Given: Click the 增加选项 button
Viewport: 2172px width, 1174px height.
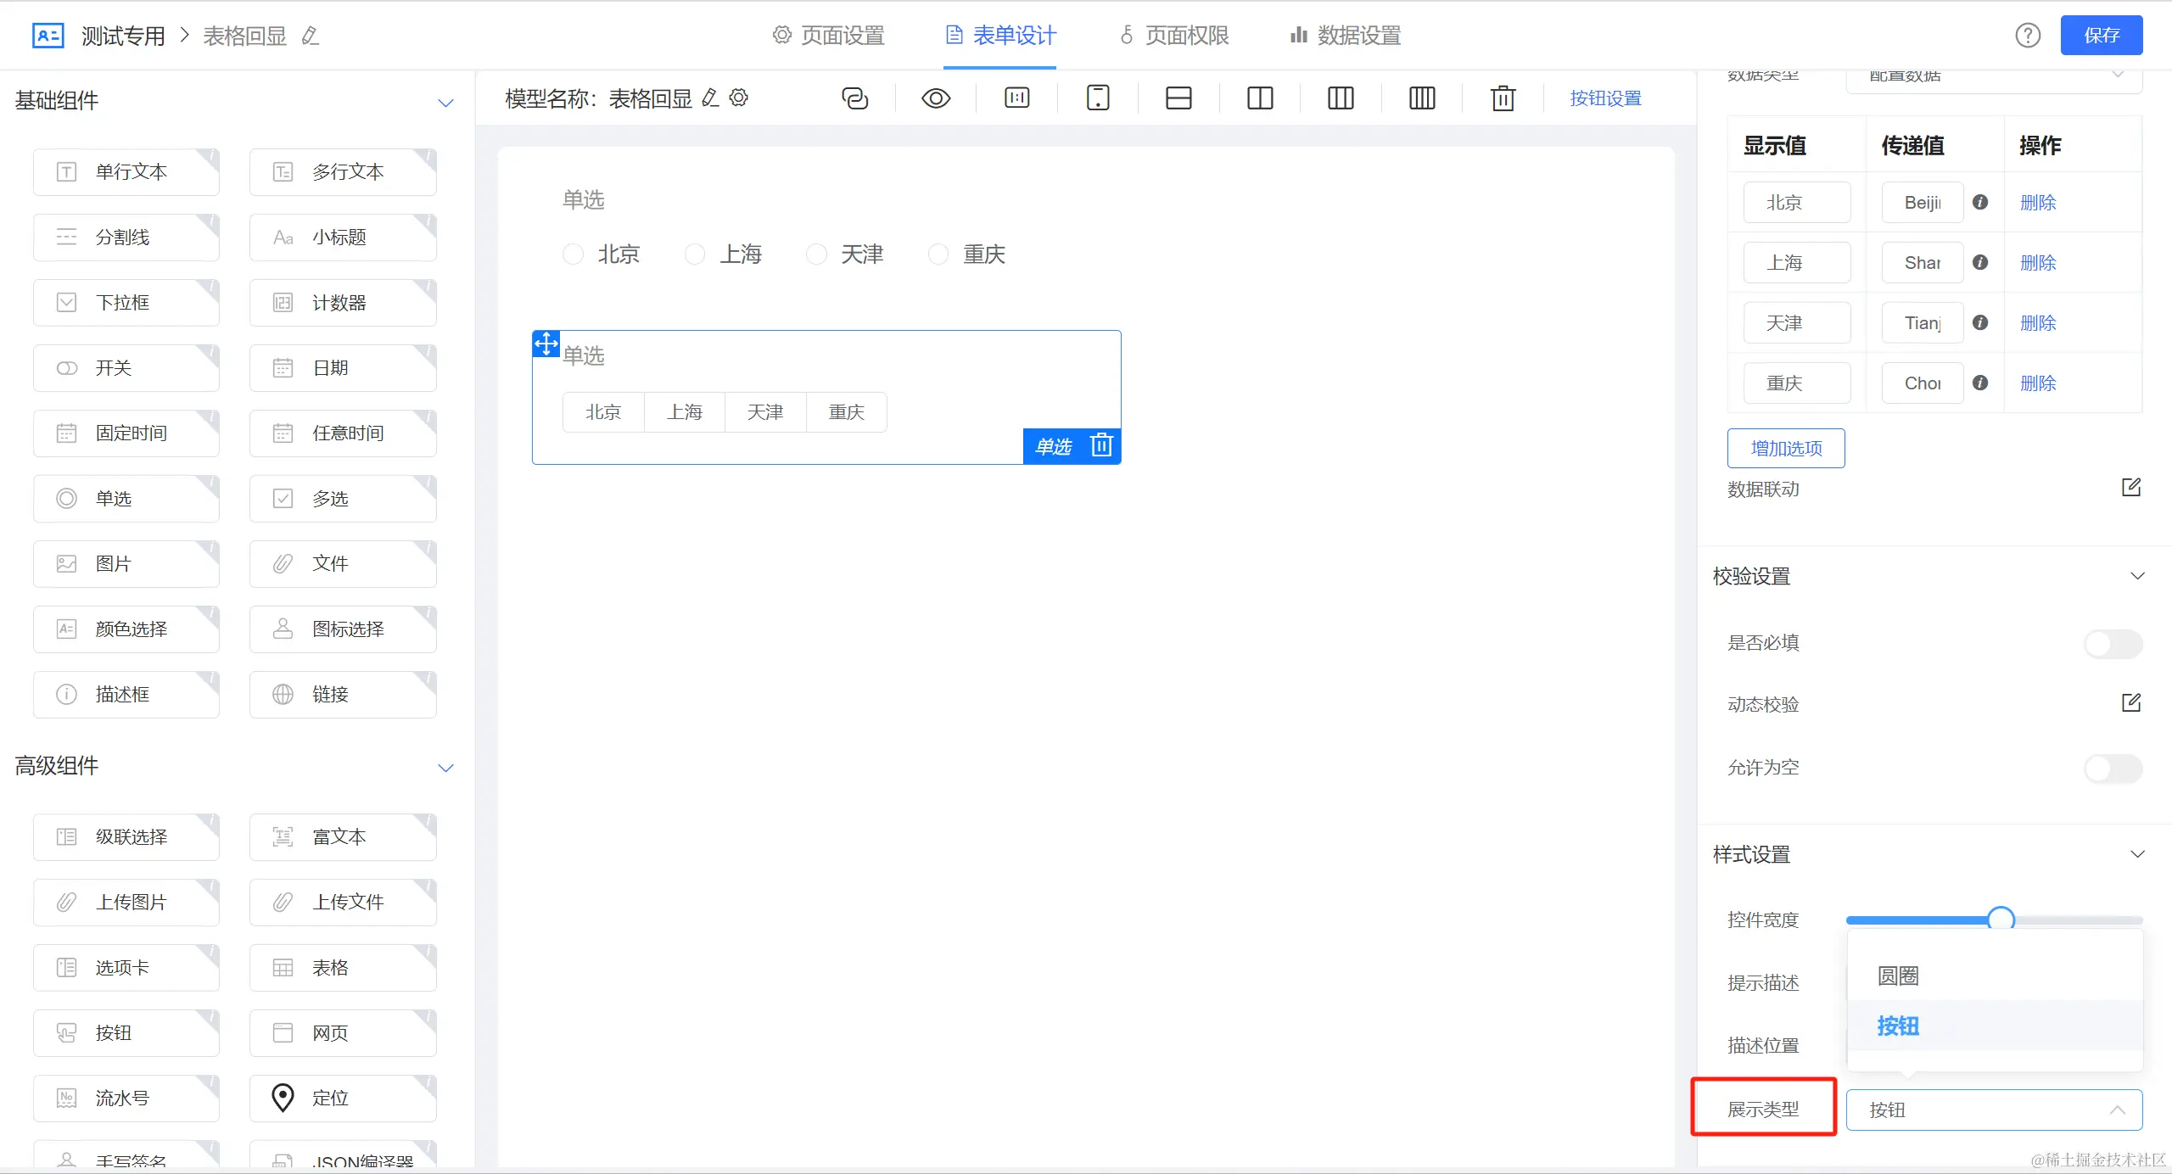Looking at the screenshot, I should [x=1786, y=448].
